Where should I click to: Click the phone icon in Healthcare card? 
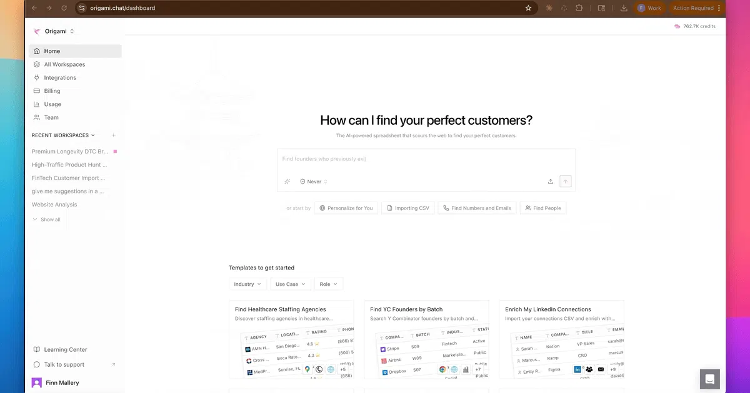pyautogui.click(x=319, y=369)
